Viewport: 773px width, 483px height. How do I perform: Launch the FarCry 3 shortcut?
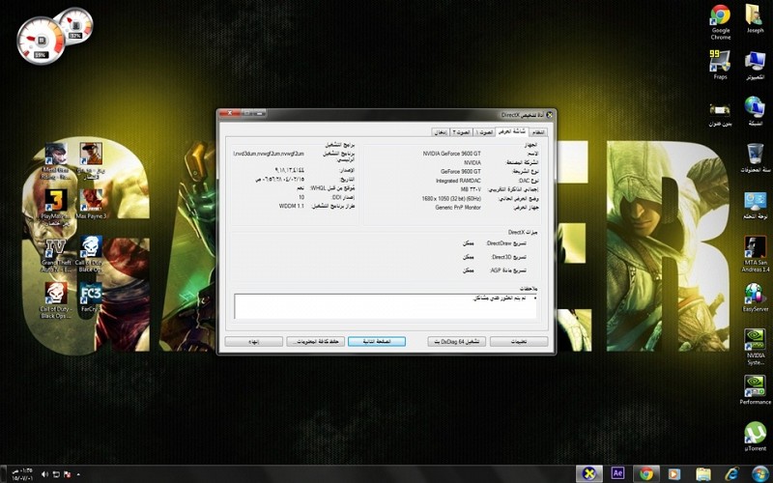tap(91, 298)
